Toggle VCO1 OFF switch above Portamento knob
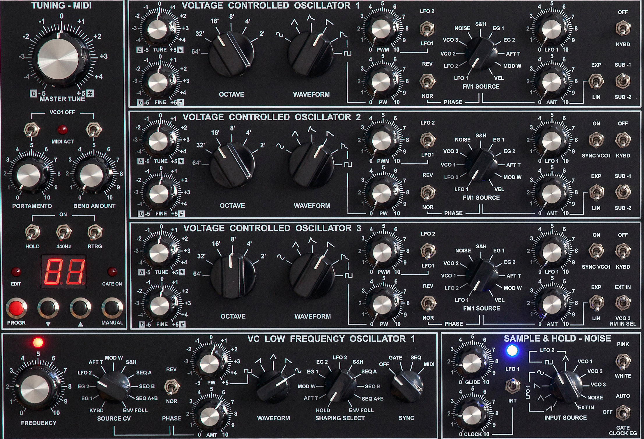The image size is (644, 439). coord(31,130)
